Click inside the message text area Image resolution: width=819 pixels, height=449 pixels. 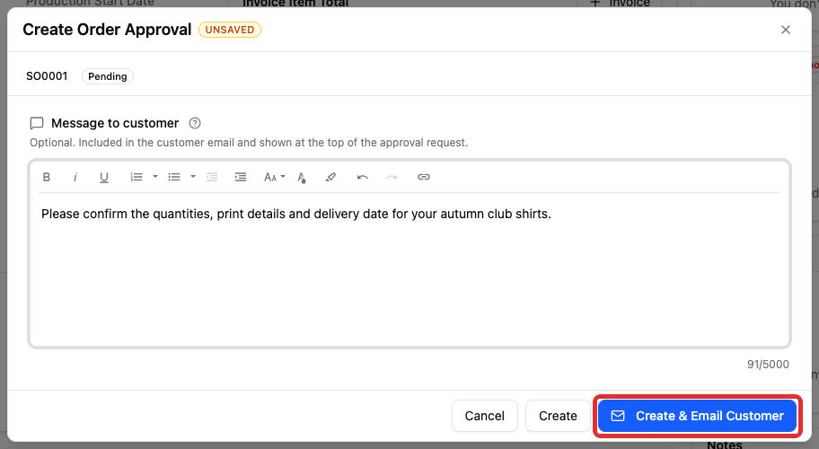coord(409,267)
